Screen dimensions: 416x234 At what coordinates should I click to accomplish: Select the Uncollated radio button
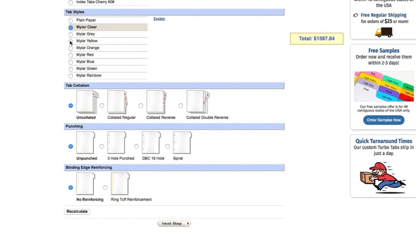pos(70,106)
